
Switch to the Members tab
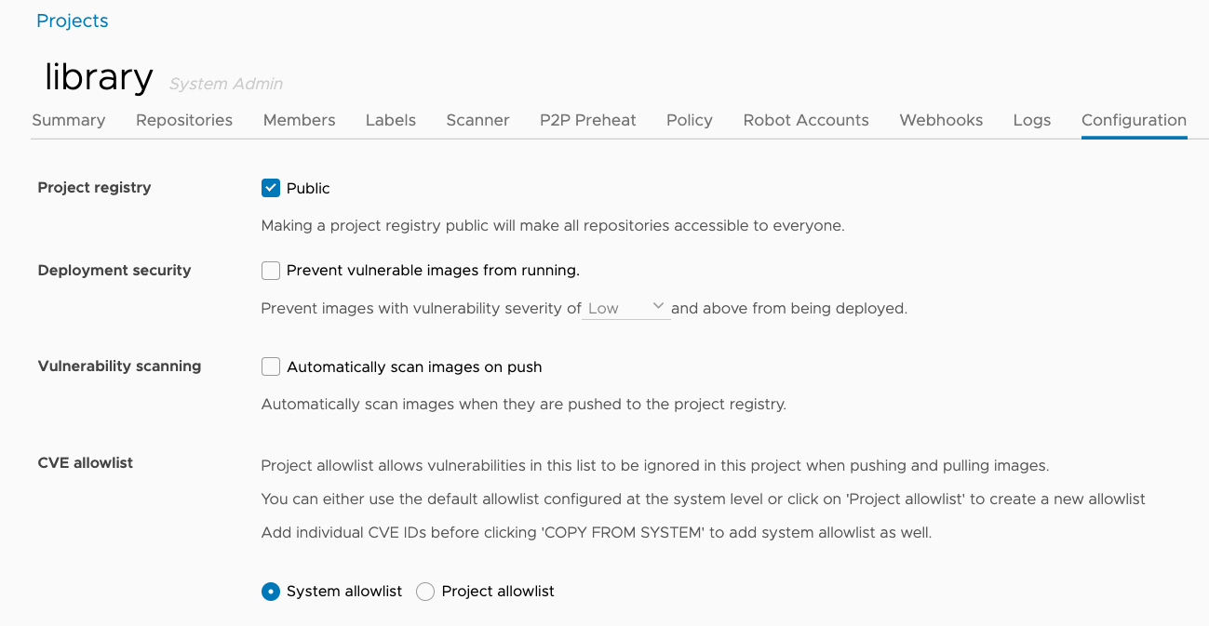point(298,120)
